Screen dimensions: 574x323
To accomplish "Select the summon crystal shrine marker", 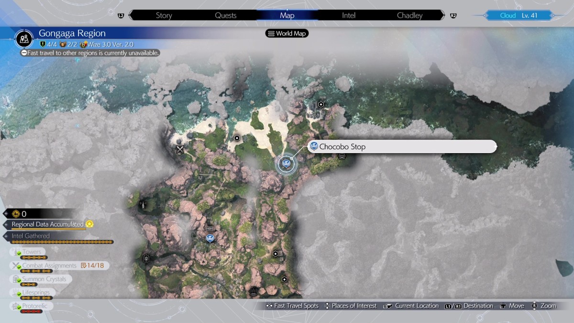I will (146, 258).
